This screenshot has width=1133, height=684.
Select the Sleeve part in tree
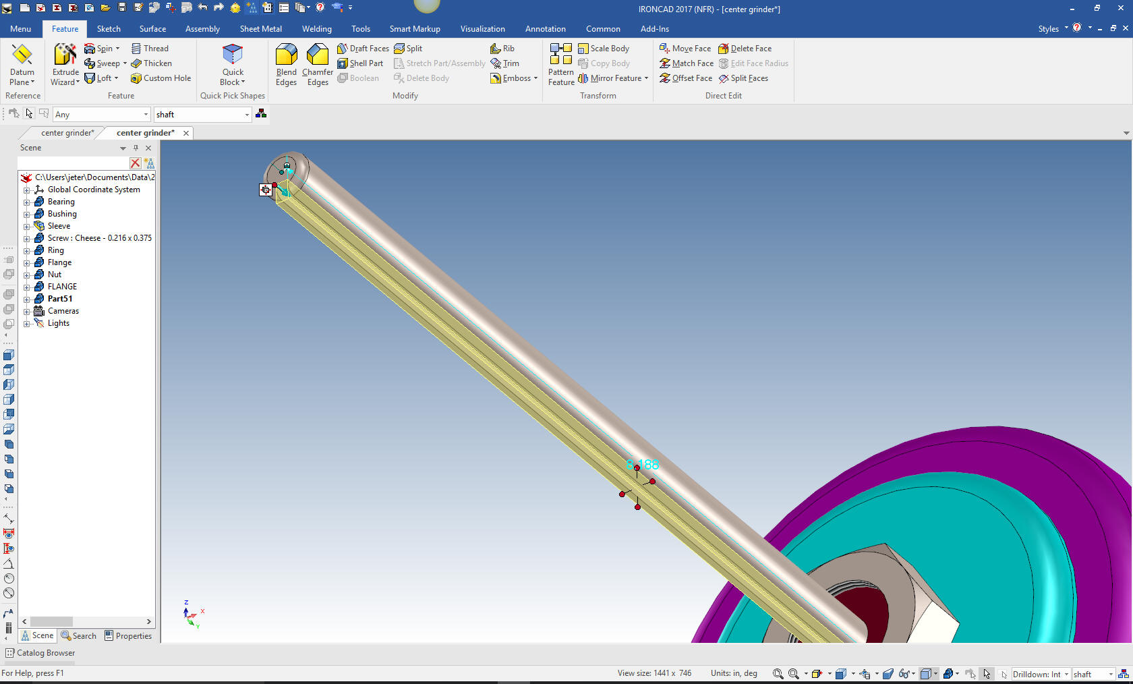click(59, 226)
